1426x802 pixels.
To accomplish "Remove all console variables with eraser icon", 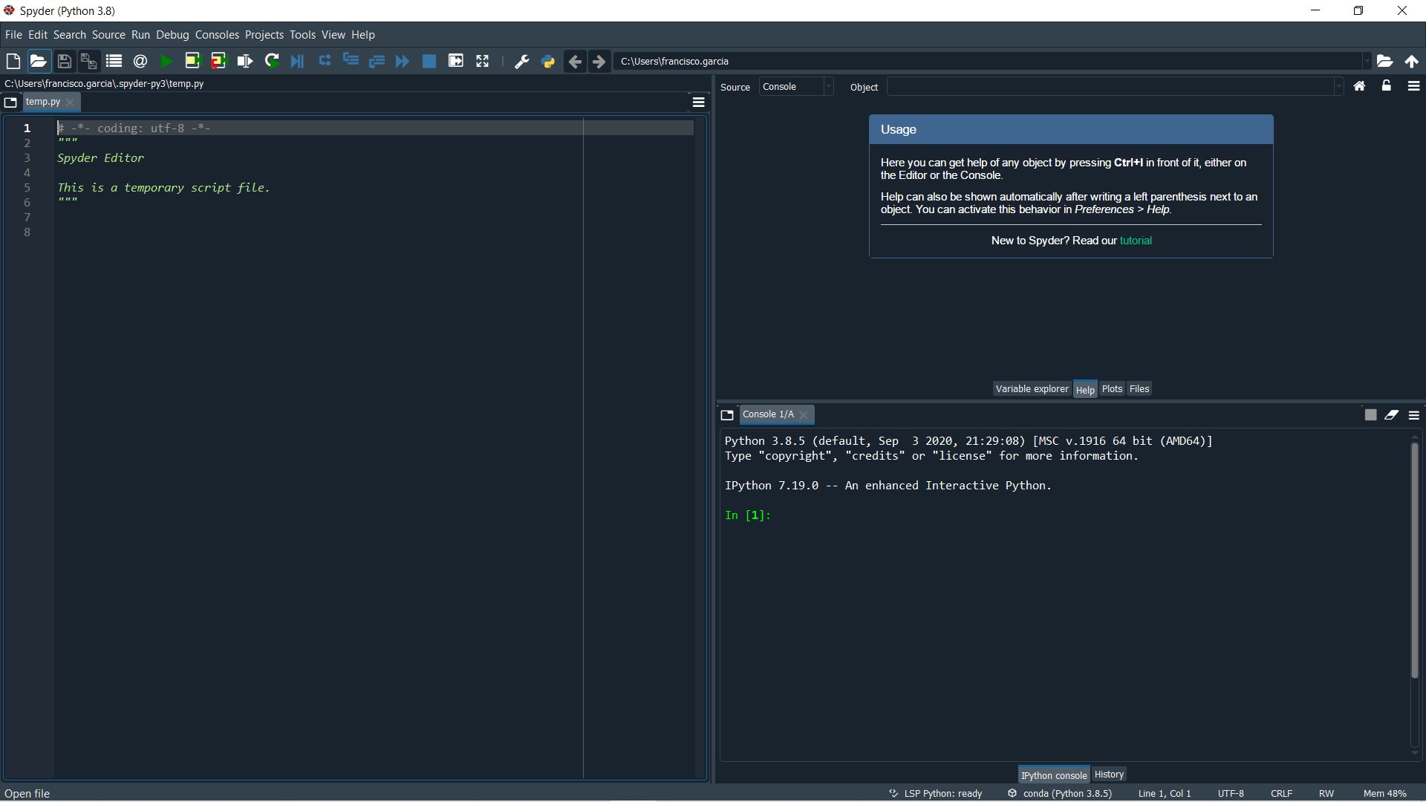I will [1393, 414].
